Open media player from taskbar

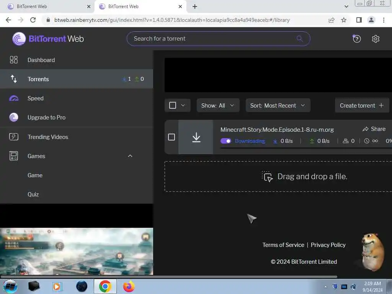tap(57, 286)
